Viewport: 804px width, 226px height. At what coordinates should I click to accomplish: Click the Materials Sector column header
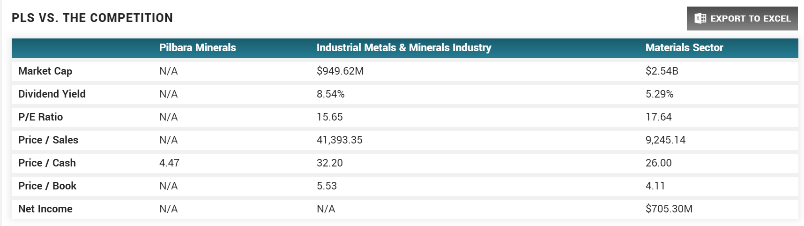pos(684,48)
